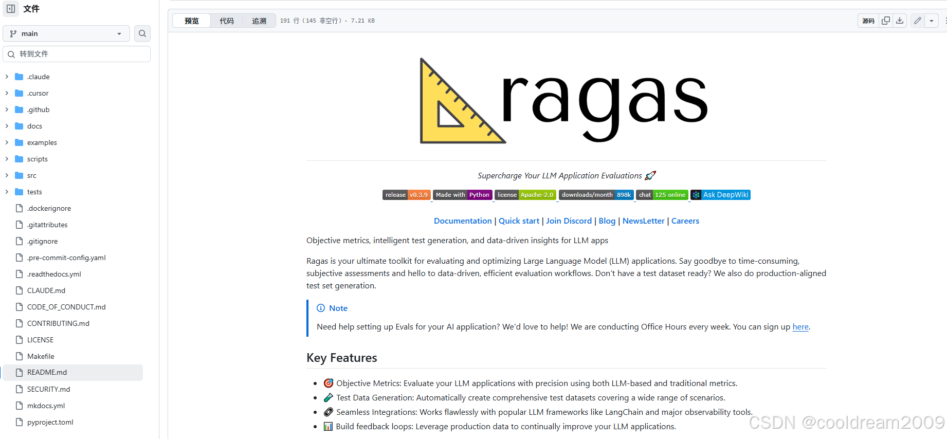Click the Made with Python badge

point(463,195)
